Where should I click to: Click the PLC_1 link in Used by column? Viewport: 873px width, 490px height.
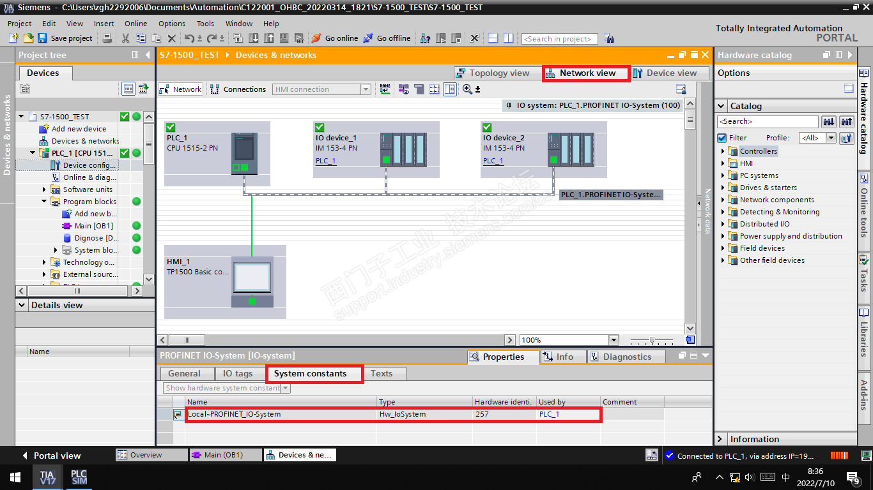tap(549, 414)
